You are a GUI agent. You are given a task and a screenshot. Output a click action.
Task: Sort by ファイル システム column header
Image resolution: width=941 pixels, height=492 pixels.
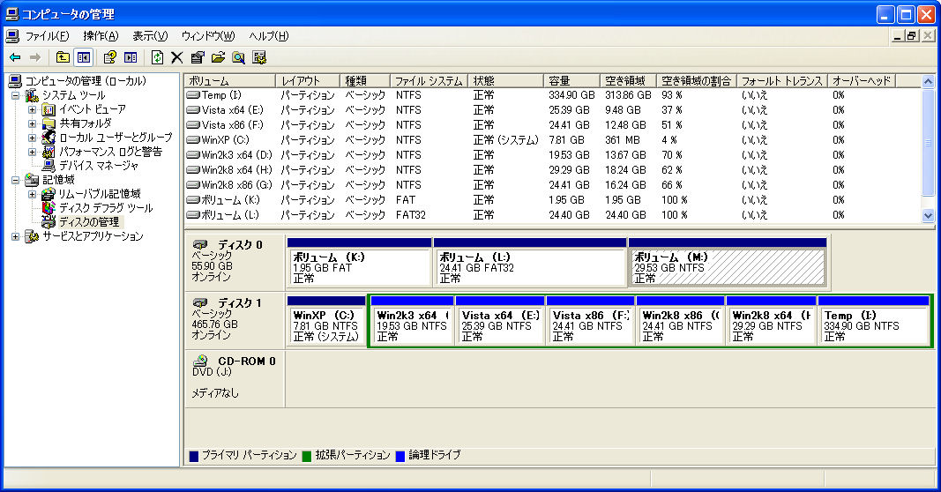(x=429, y=81)
